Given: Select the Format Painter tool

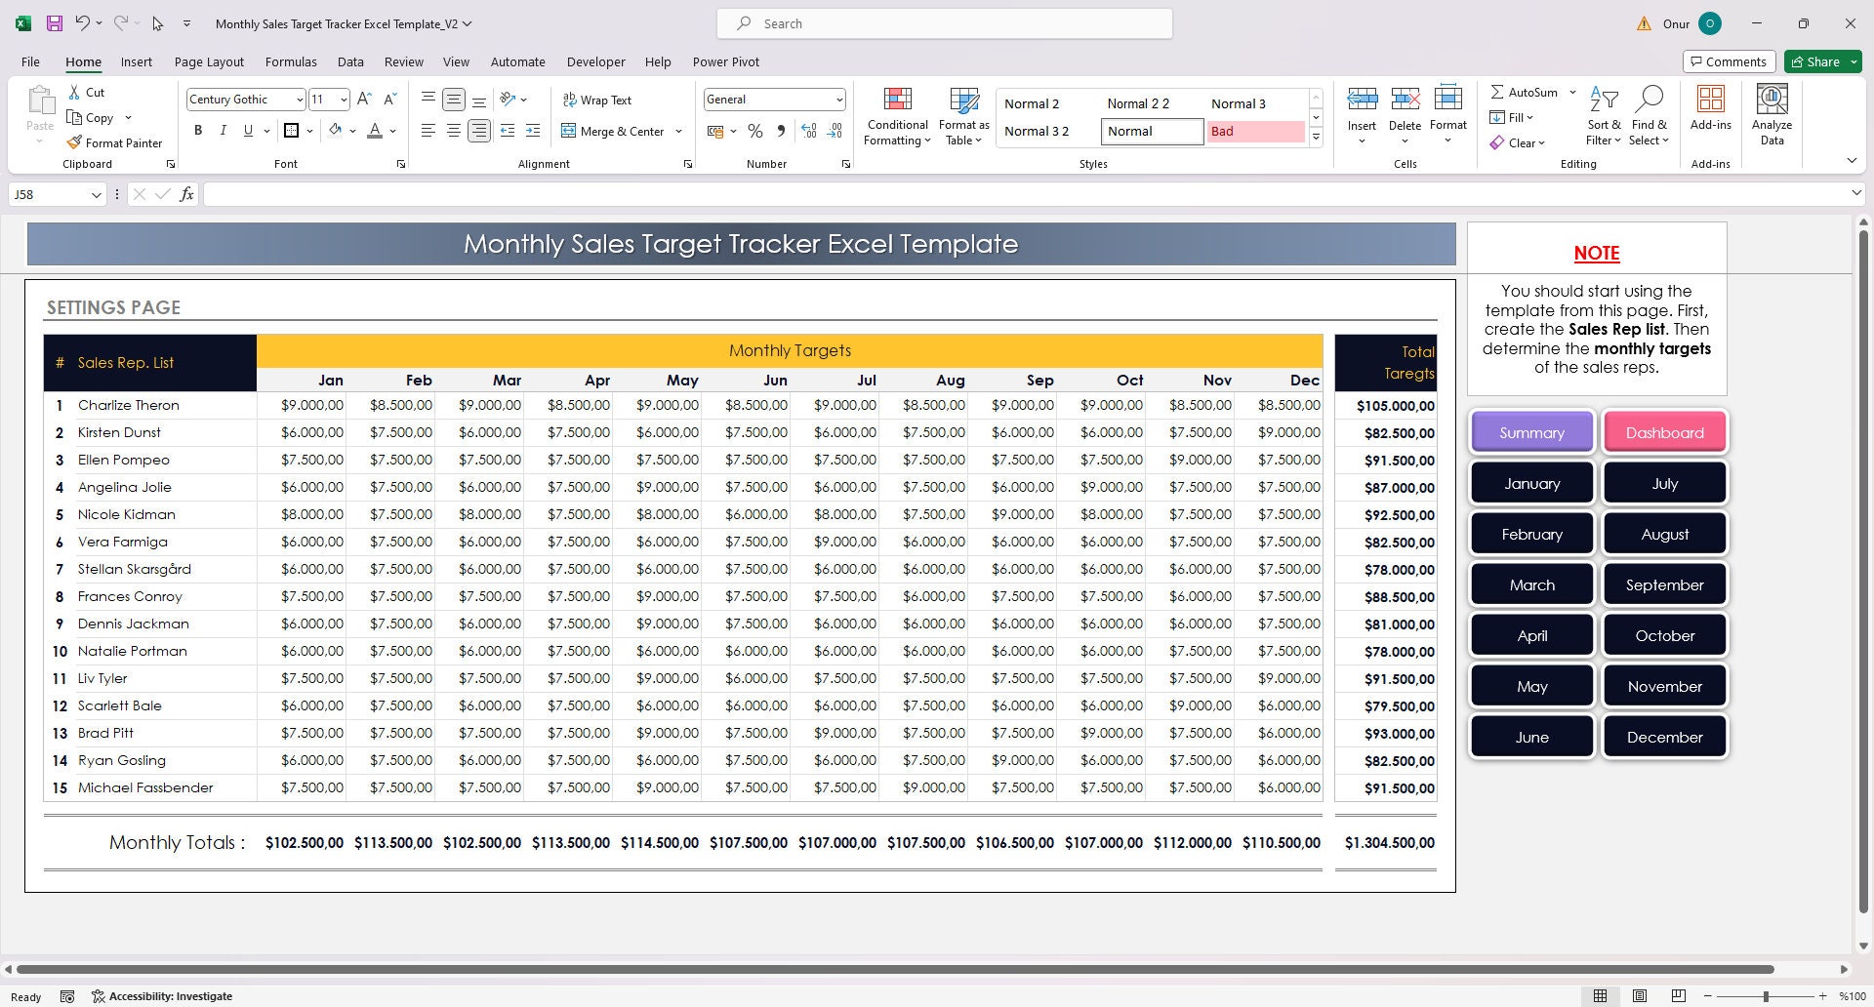Looking at the screenshot, I should click(115, 142).
